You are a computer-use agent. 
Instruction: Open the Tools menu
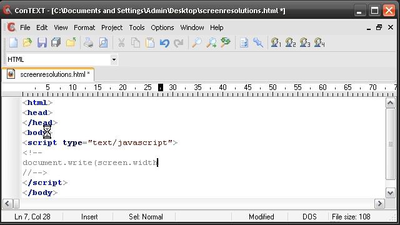(137, 27)
